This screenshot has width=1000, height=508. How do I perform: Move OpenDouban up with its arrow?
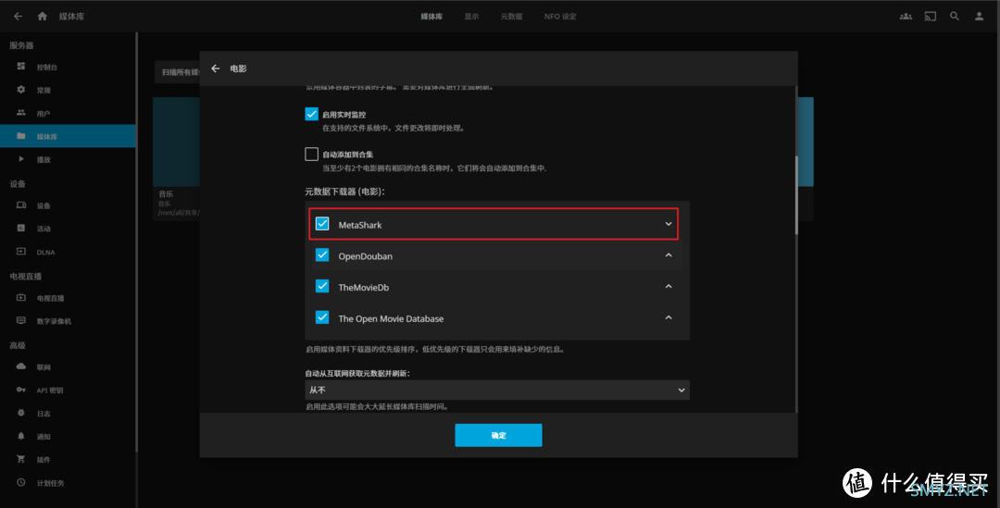click(x=669, y=255)
